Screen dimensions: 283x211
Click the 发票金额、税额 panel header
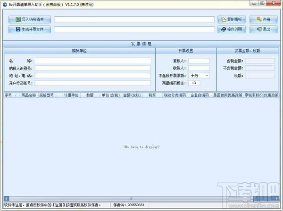[248, 51]
